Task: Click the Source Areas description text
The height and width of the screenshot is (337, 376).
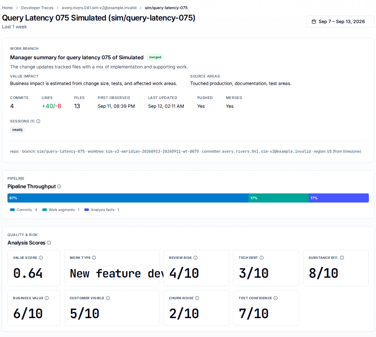Action: 241,83
